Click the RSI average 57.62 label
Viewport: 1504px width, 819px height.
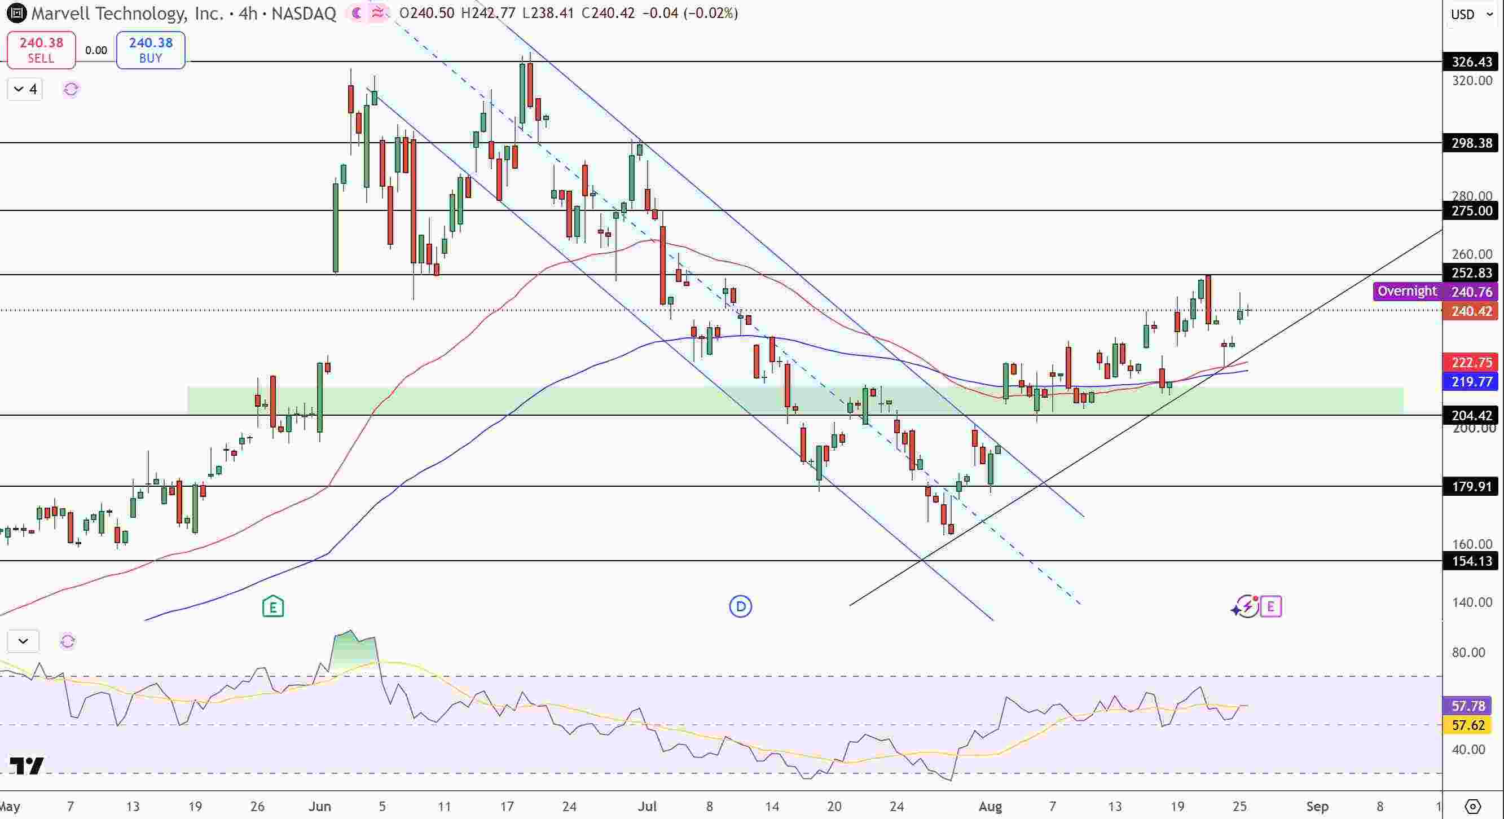1467,725
